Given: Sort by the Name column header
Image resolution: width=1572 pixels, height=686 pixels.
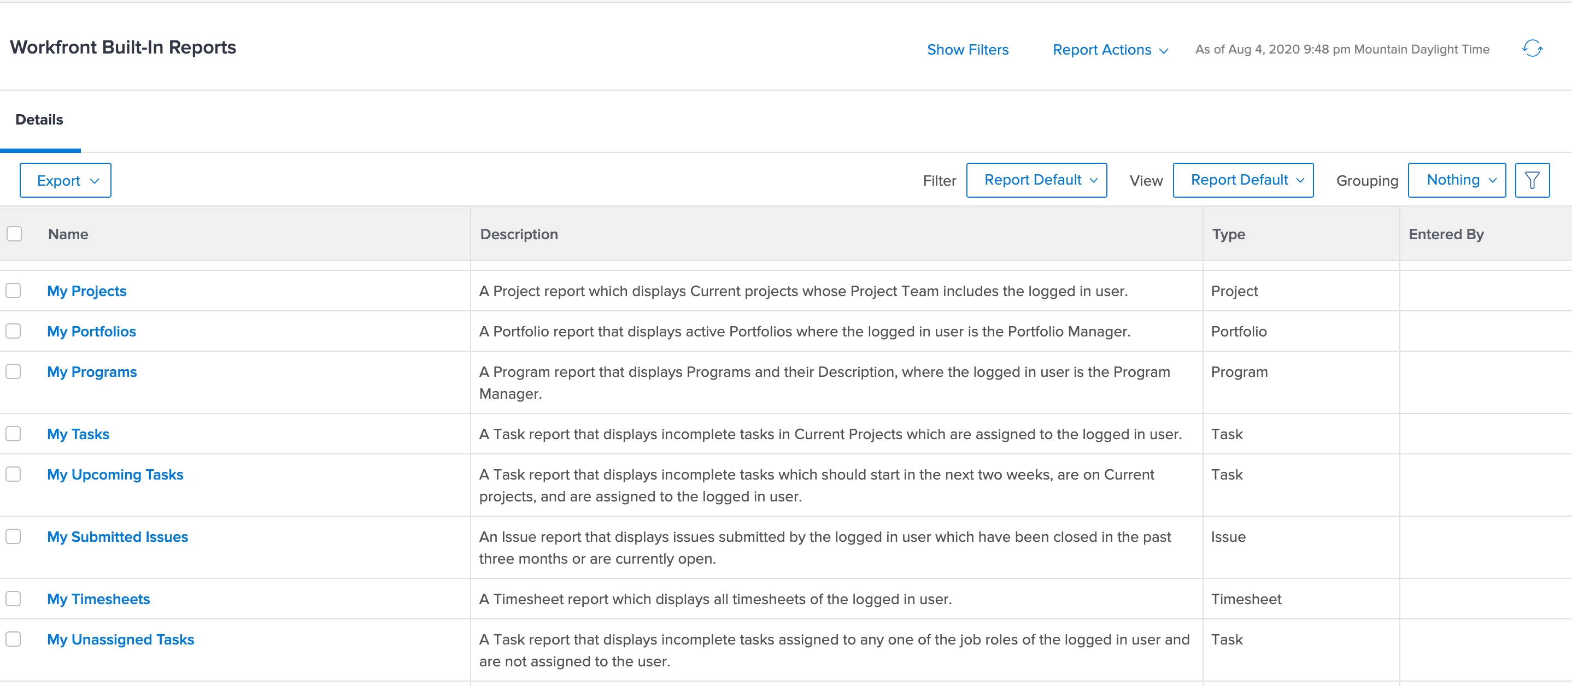Looking at the screenshot, I should click(68, 235).
